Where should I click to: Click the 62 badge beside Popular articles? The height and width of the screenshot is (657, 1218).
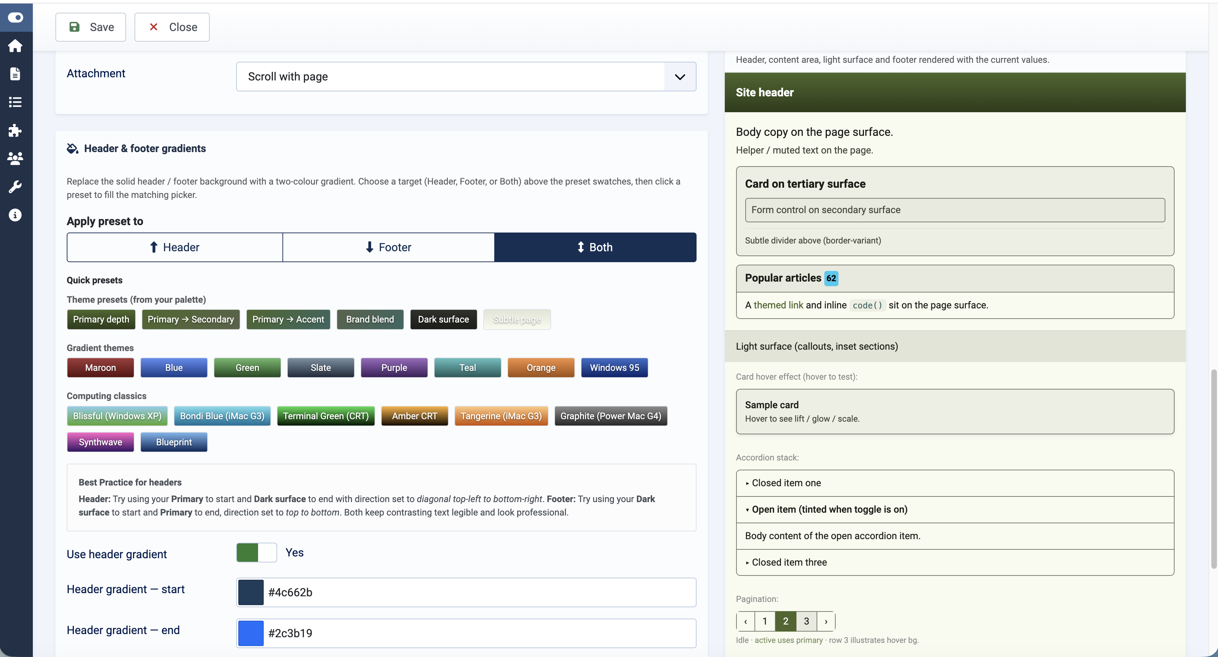[x=831, y=278]
